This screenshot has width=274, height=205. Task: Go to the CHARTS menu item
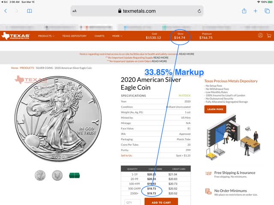point(99,36)
